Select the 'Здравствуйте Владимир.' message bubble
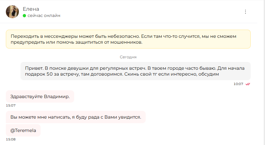This screenshot has height=145, width=265. click(x=40, y=96)
